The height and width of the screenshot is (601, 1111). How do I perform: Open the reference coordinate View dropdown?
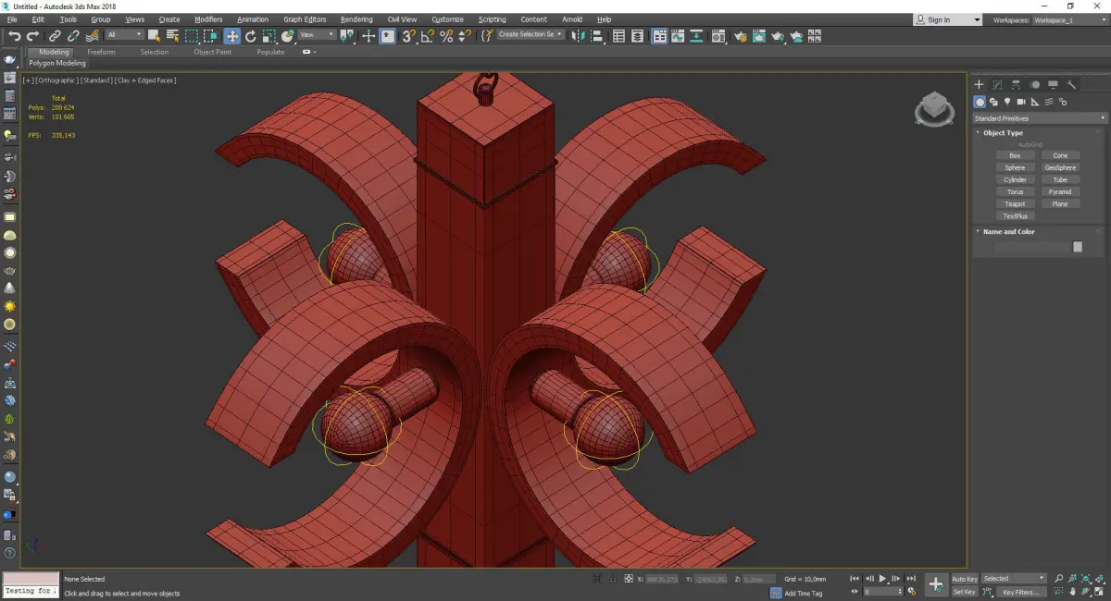click(317, 35)
